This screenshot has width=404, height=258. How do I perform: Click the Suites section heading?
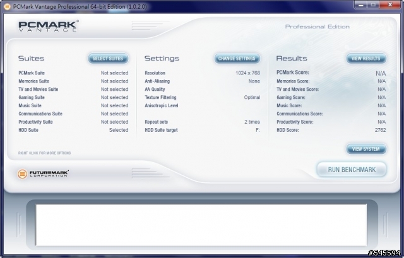coord(31,59)
